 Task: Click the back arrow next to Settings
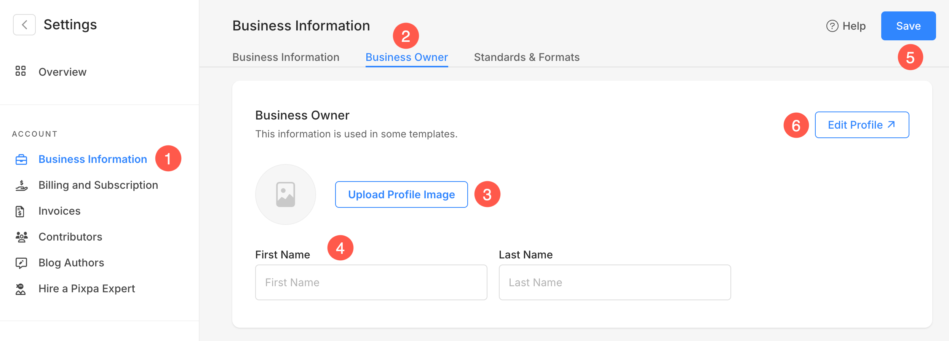(24, 25)
